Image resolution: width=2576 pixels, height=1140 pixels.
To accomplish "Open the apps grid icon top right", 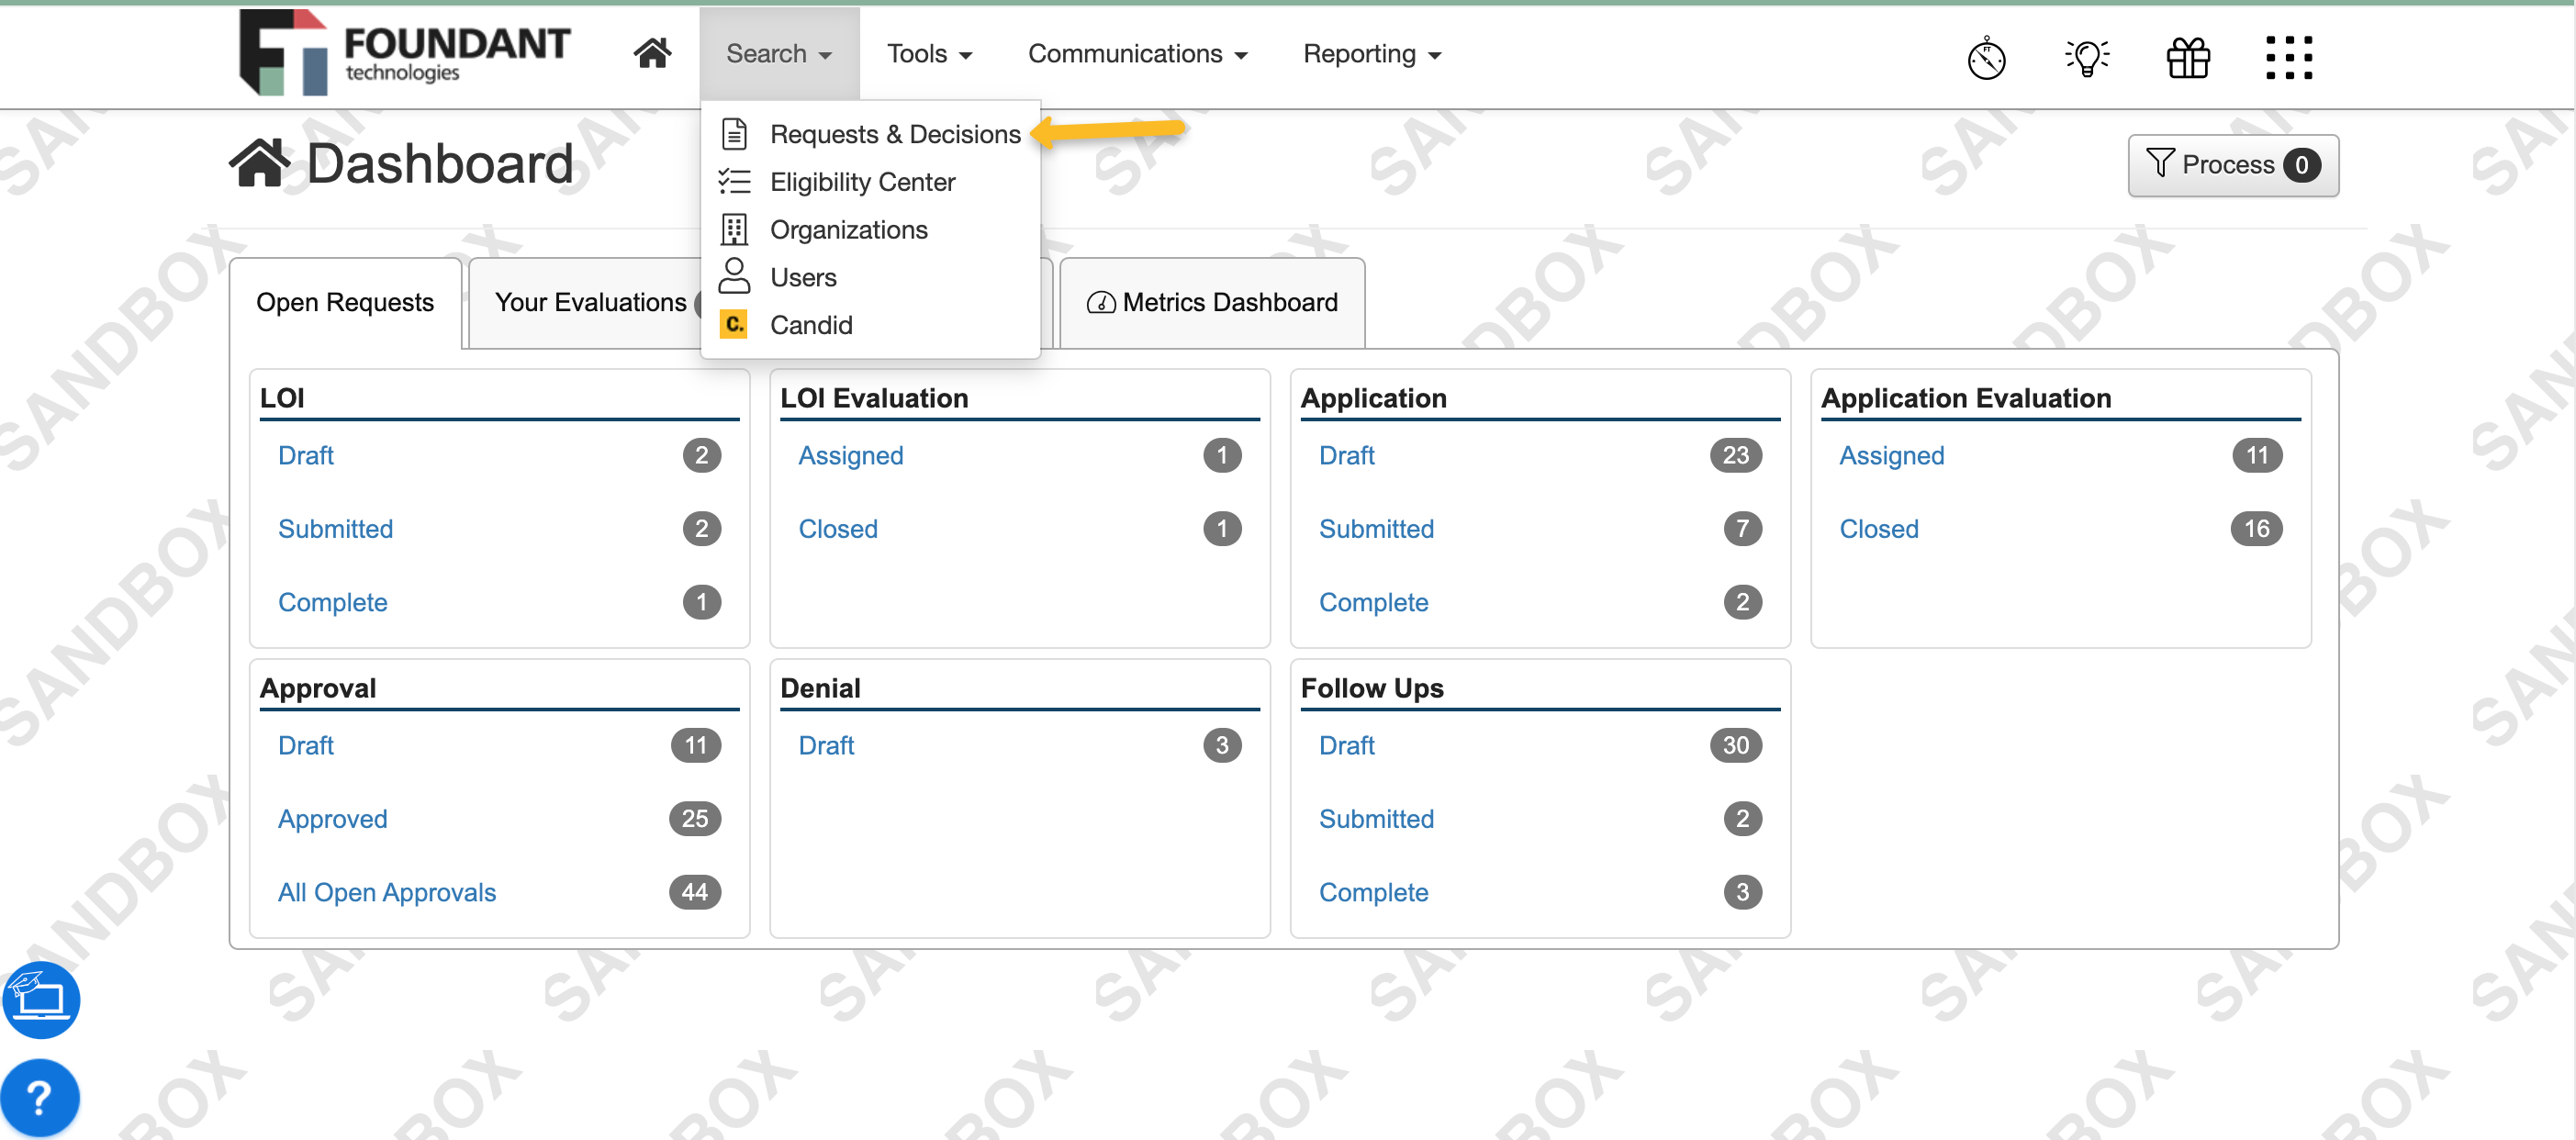I will (2289, 57).
